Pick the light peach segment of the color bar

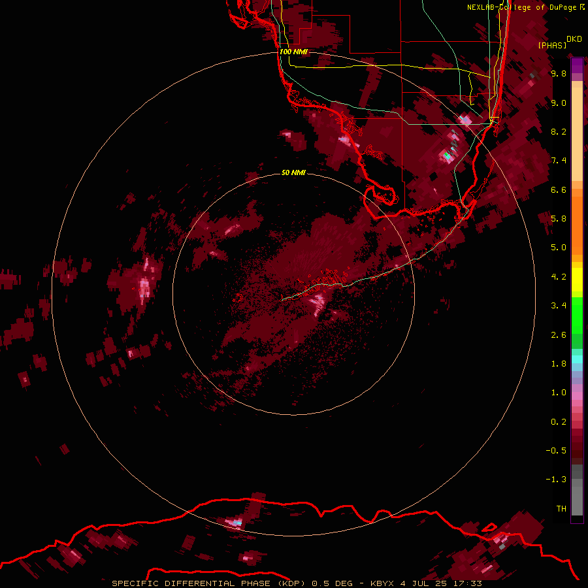tap(577, 134)
